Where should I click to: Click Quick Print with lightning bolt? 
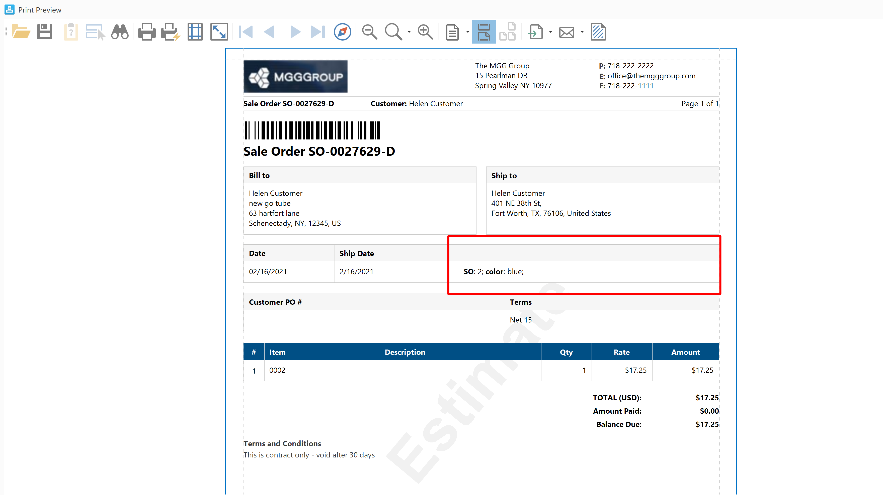170,32
